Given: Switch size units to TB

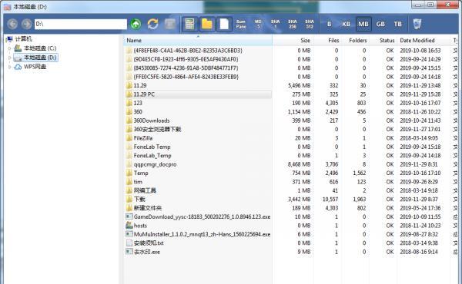Looking at the screenshot, I should click(398, 24).
